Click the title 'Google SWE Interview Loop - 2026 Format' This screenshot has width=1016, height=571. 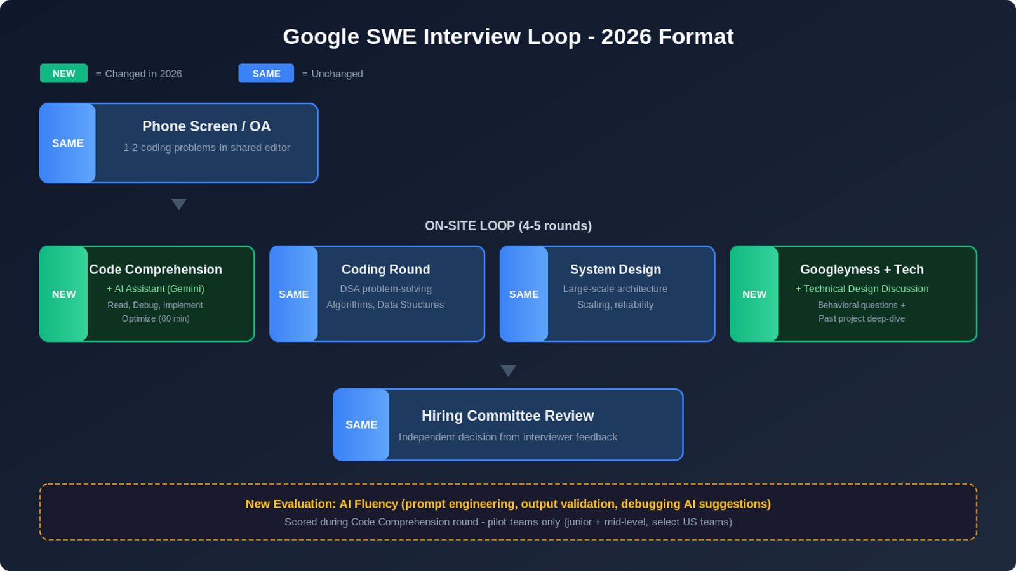tap(508, 37)
